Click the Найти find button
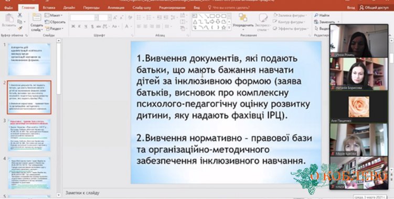Viewport: 394px width, 199px height. [x=322, y=16]
